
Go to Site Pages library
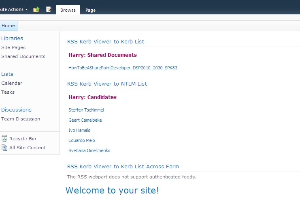pos(13,47)
